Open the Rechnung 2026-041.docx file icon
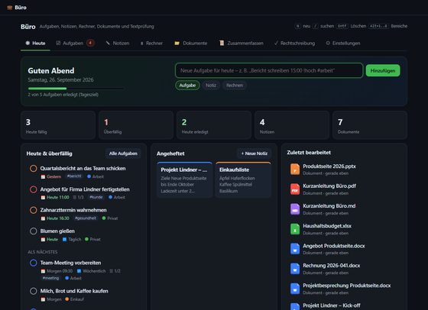428x310 pixels. coord(295,269)
